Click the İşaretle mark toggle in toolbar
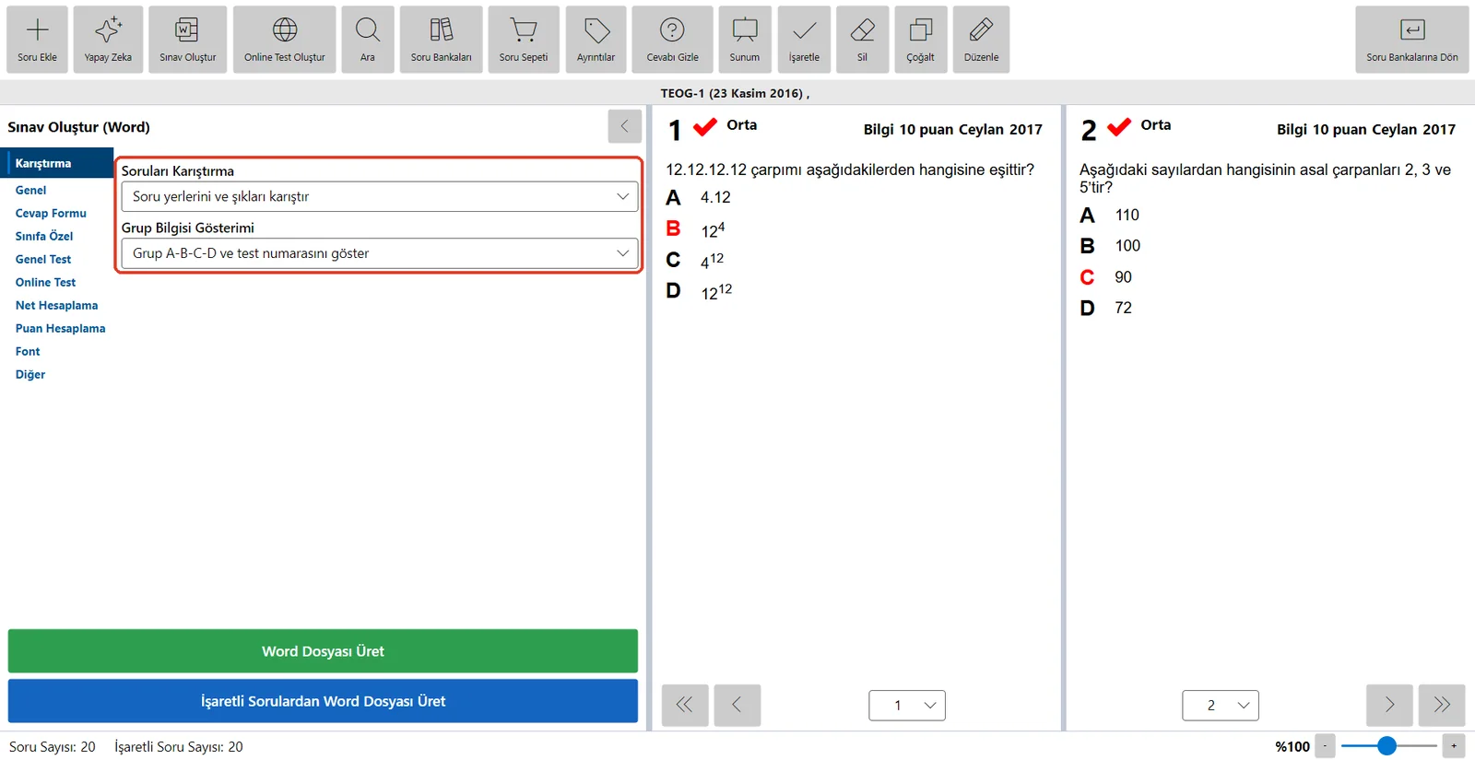The height and width of the screenshot is (760, 1475). click(x=804, y=40)
